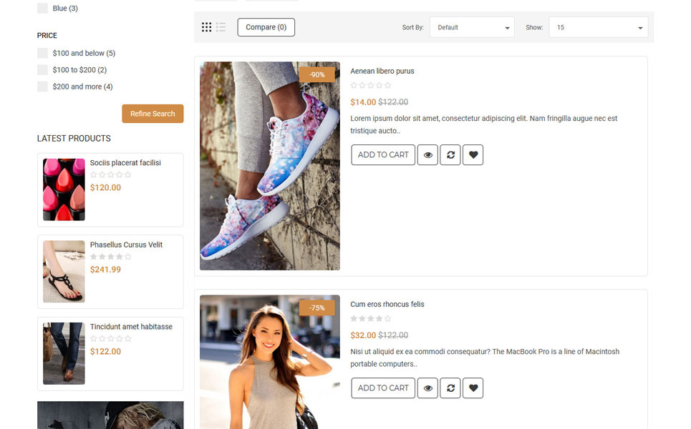Viewport: 691px width, 429px height.
Task: Open Tincidunt amet habitasse product link
Action: click(131, 327)
